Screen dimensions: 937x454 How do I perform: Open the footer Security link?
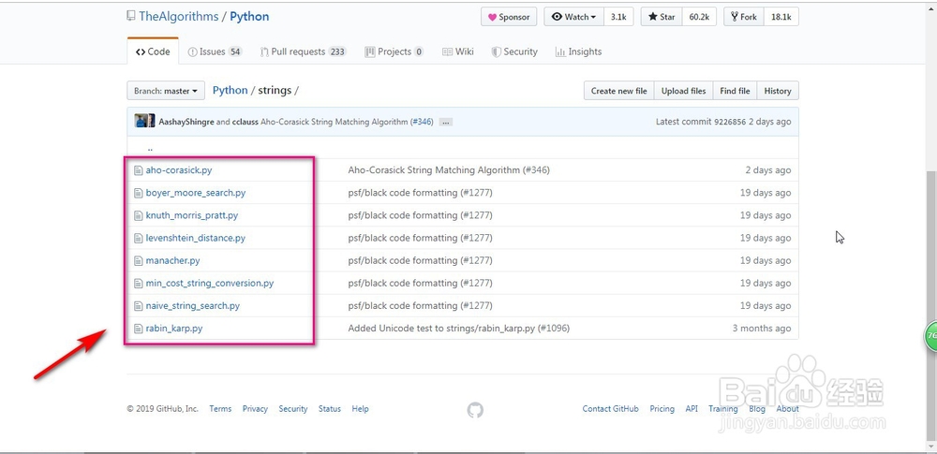[293, 409]
